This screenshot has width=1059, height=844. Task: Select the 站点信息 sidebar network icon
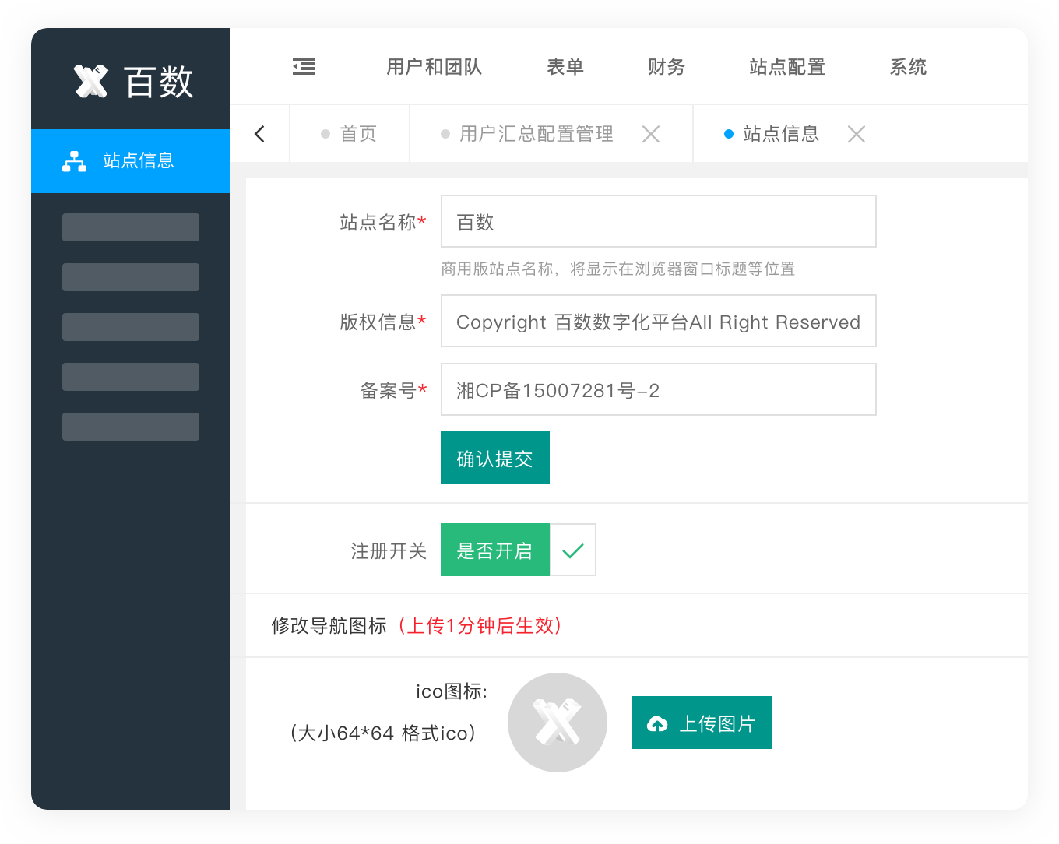point(74,161)
